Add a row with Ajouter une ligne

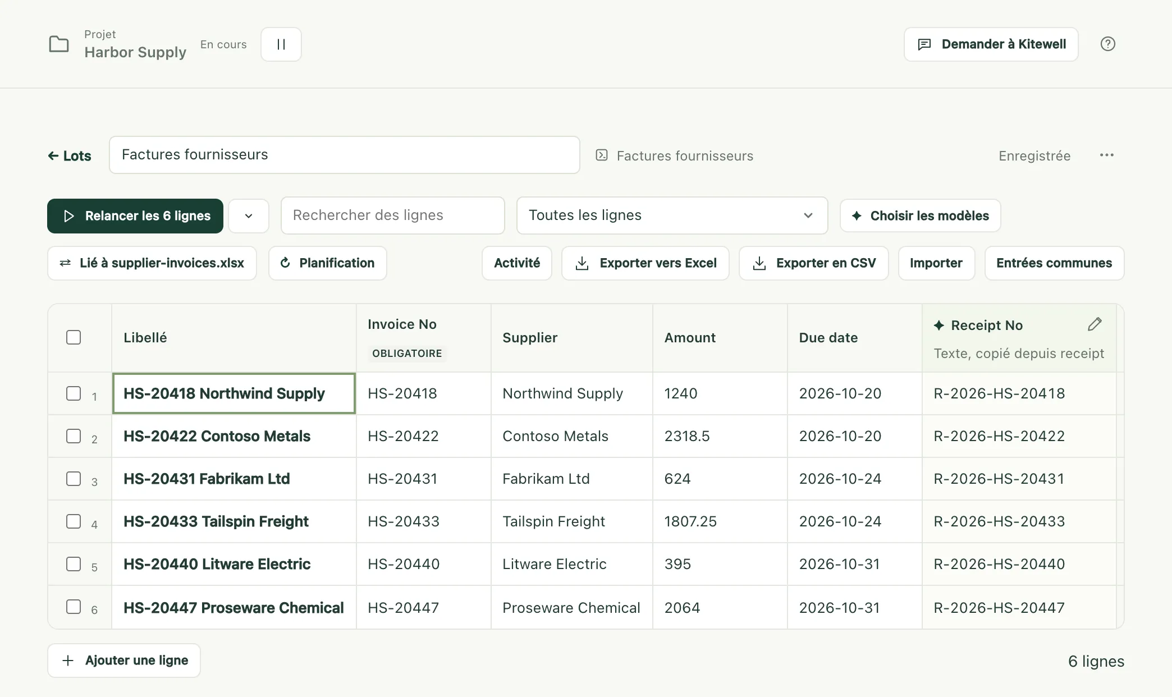[124, 661]
